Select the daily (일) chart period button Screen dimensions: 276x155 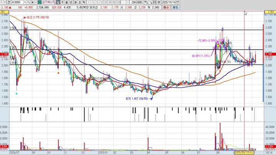pos(58,2)
